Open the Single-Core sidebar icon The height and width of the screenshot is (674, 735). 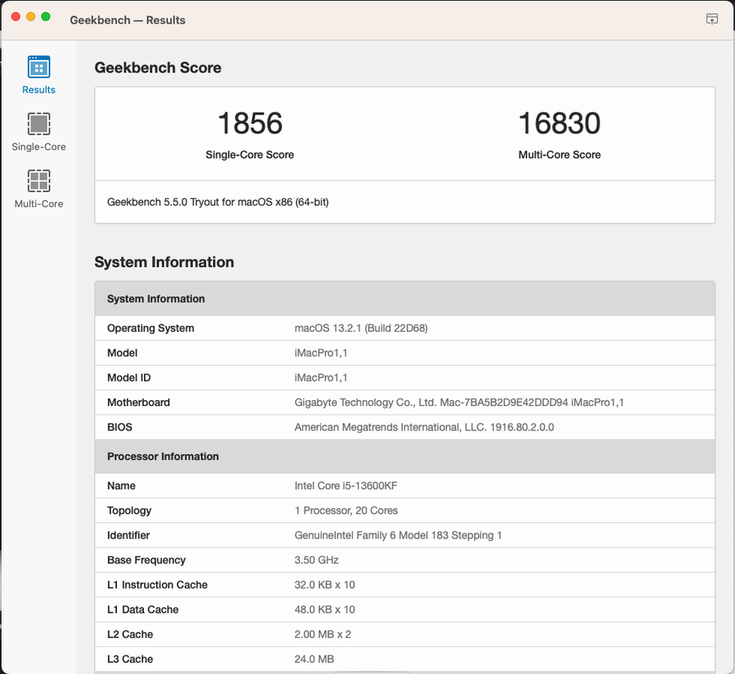pos(39,132)
